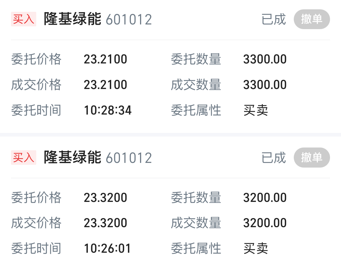Viewport: 341px width, 267px height.
Task: Select the 成交价格 value 23.3200
Action: [x=105, y=223]
